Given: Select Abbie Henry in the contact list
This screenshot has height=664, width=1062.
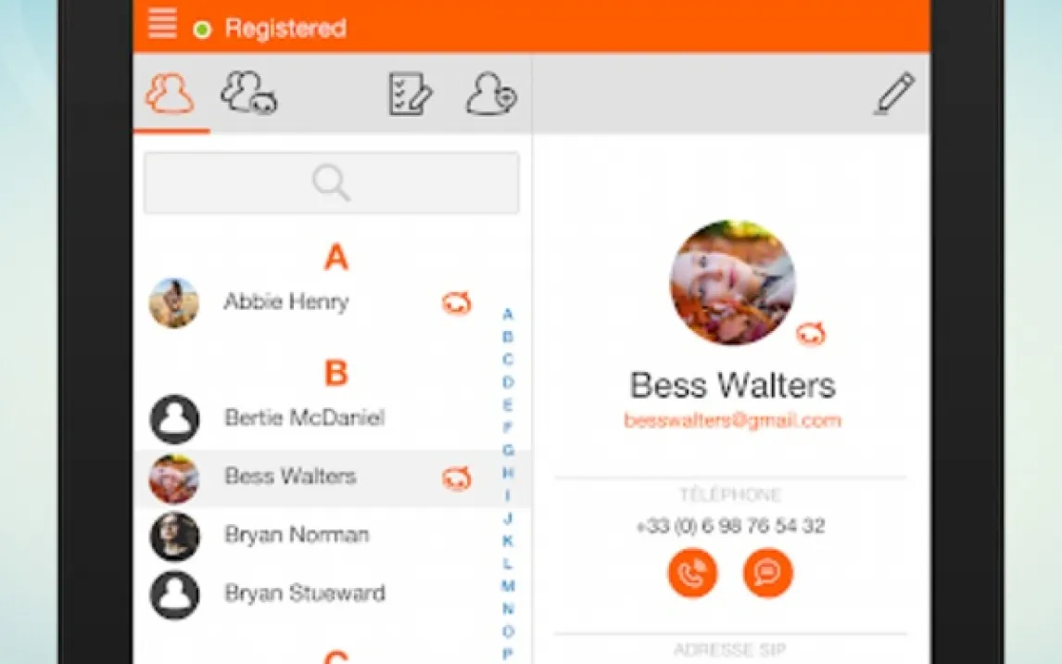Looking at the screenshot, I should coord(285,302).
